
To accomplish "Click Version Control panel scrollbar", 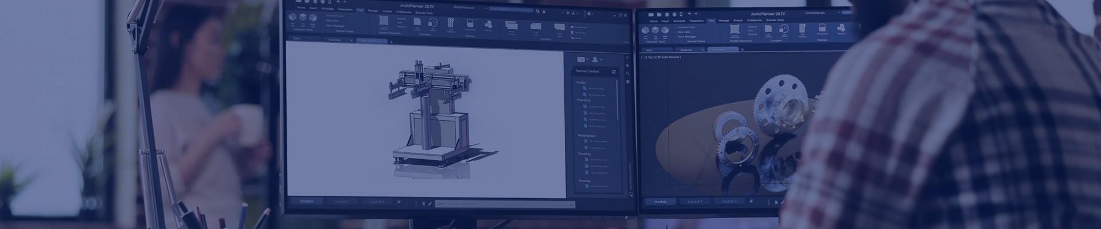I will point(618,103).
